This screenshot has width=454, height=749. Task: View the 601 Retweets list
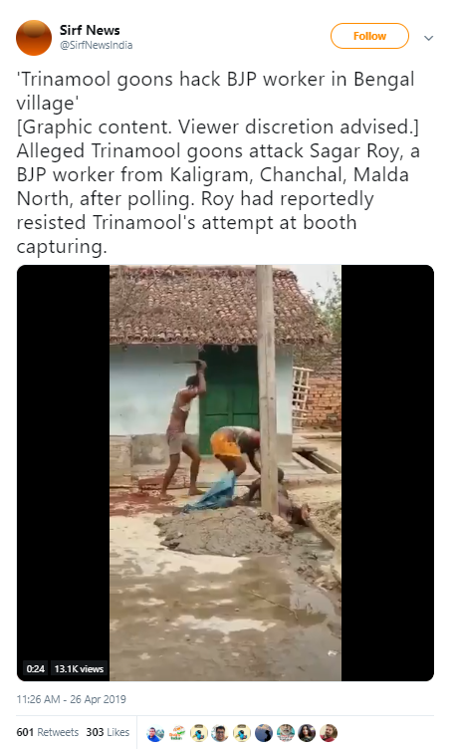[47, 732]
